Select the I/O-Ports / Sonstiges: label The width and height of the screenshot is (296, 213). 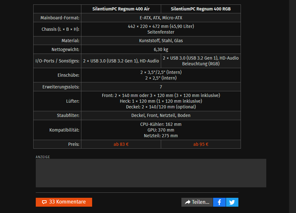(x=57, y=61)
